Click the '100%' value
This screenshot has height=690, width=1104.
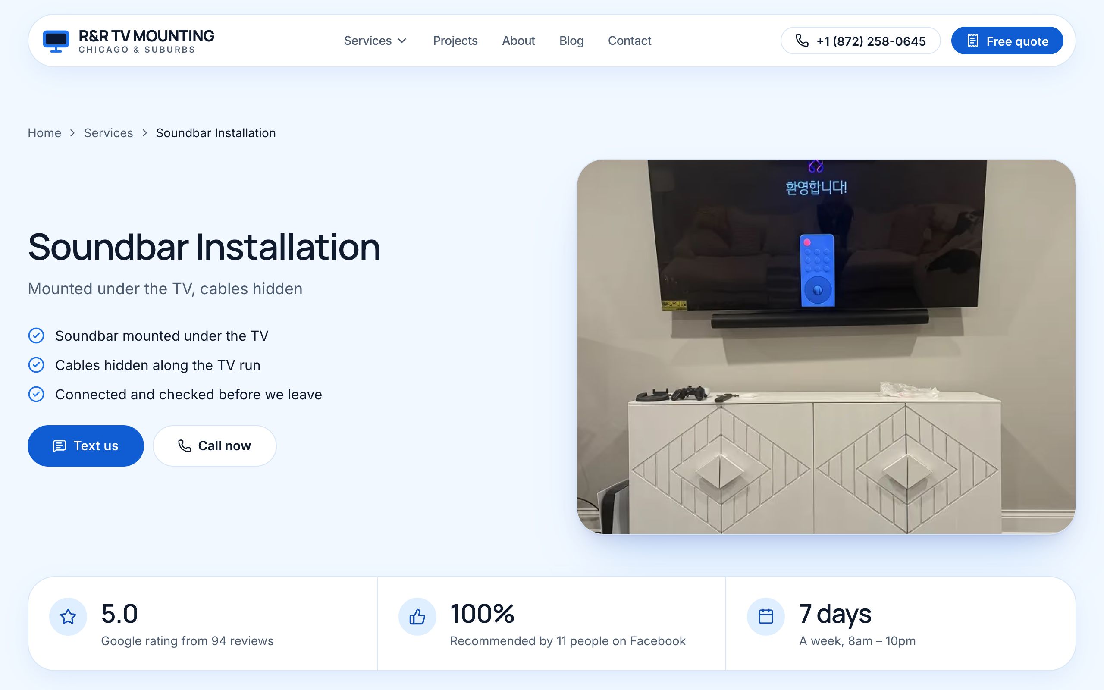(482, 613)
